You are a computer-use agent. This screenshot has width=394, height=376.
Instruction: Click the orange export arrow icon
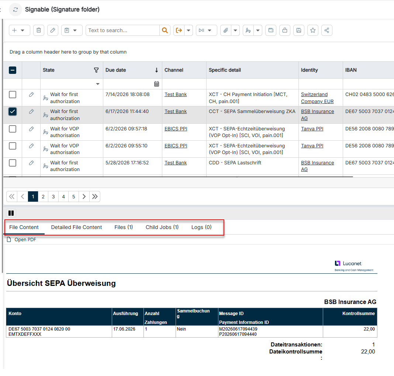(x=179, y=30)
